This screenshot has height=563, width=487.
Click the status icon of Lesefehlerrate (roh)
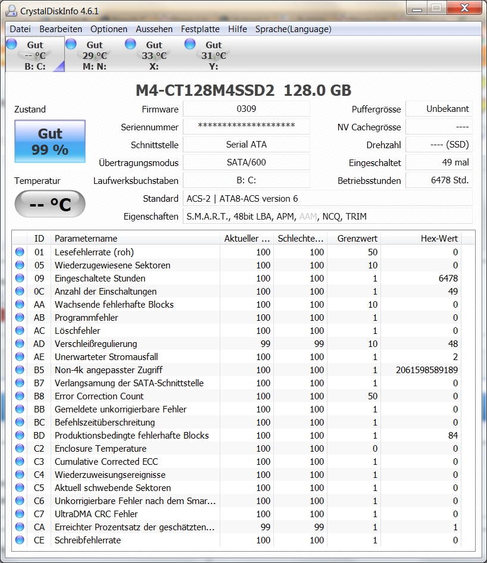click(20, 252)
